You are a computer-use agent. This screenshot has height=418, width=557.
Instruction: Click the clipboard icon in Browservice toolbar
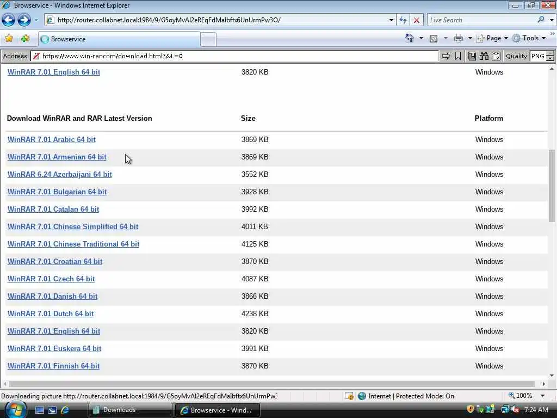coord(496,56)
